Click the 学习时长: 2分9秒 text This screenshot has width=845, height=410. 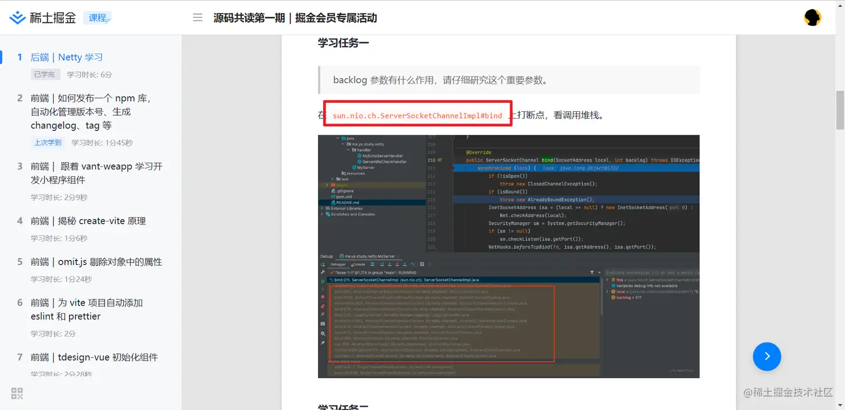tap(59, 197)
